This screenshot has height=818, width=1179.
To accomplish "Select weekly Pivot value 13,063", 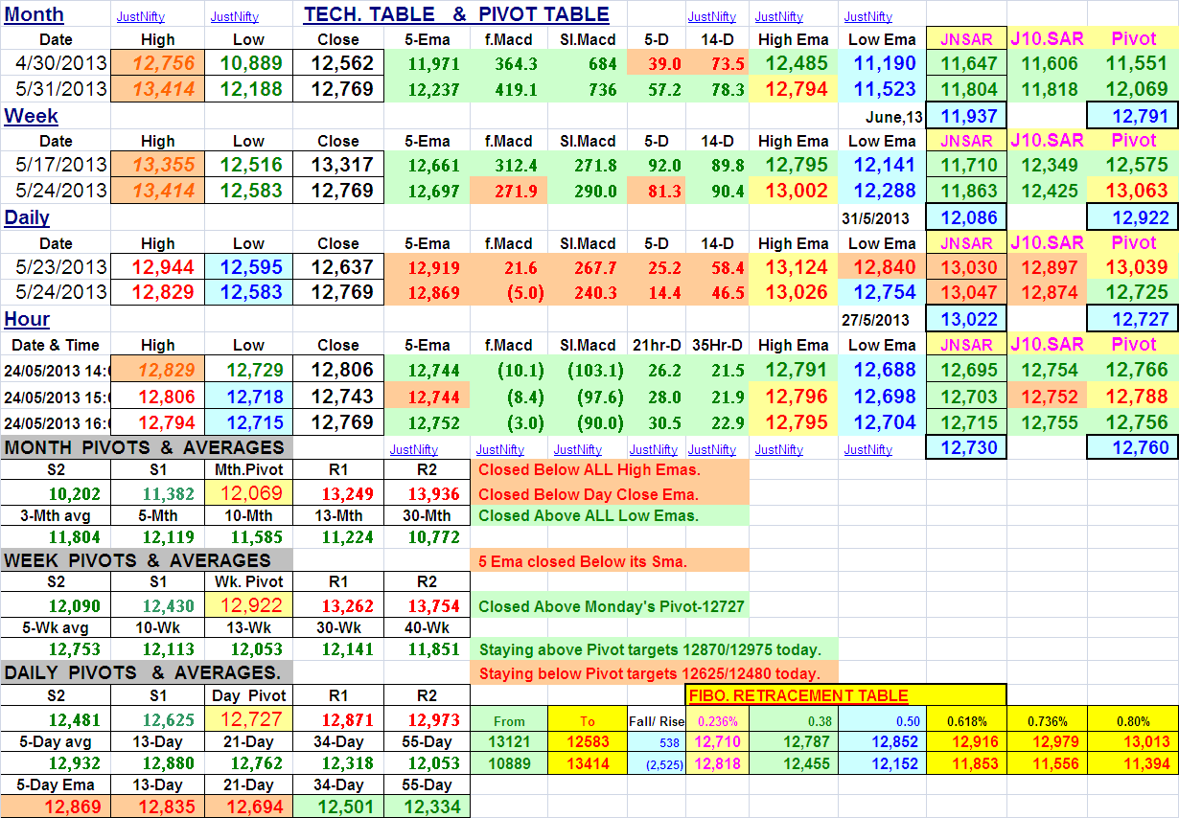I will click(1133, 191).
